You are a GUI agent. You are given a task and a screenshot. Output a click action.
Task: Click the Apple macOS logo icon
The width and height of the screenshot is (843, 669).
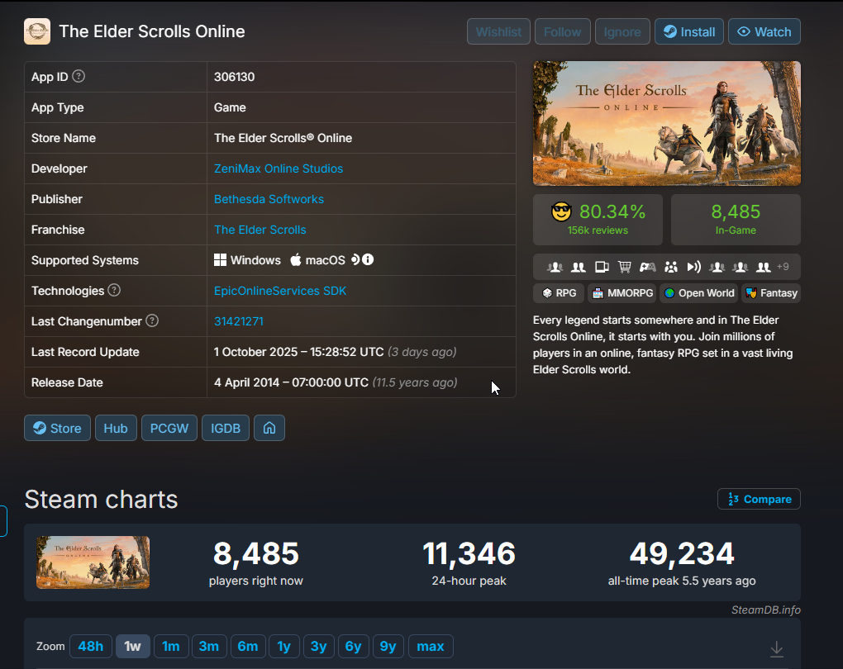296,260
